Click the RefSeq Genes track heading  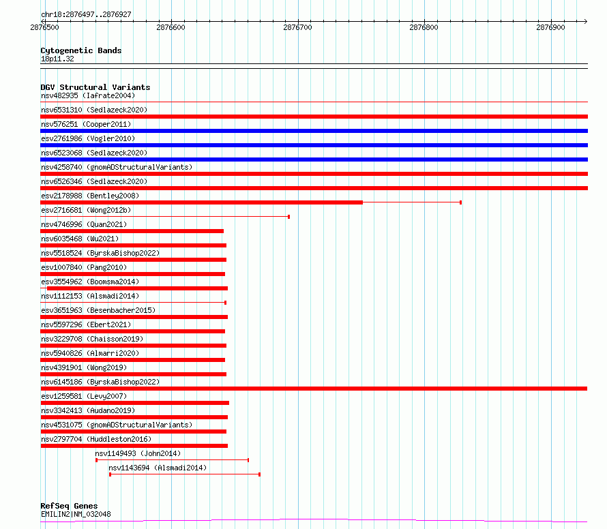[69, 507]
